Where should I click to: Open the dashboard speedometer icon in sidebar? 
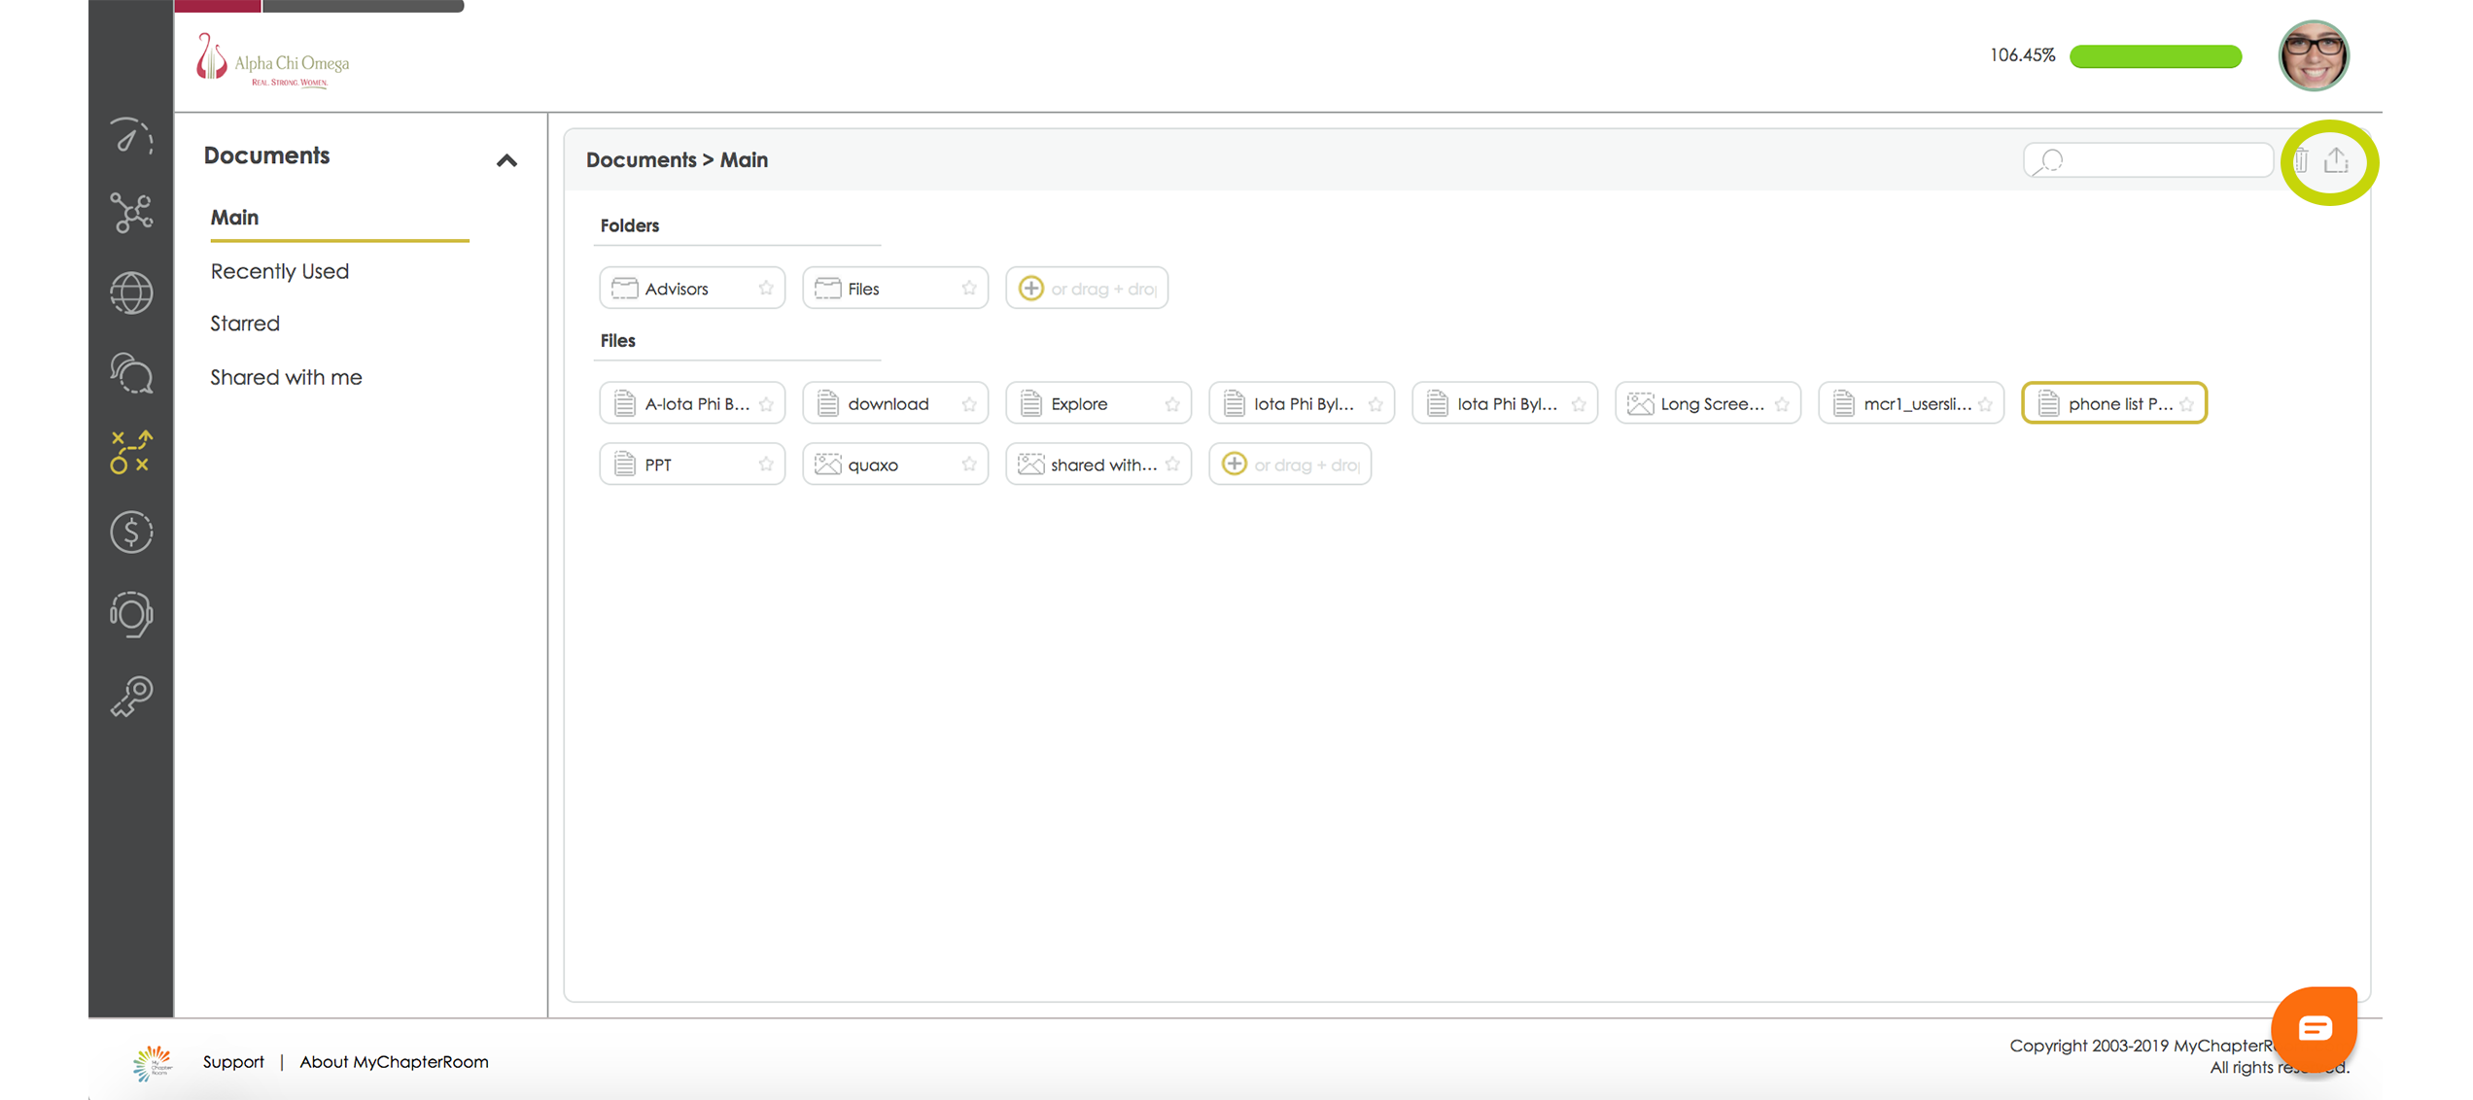click(130, 137)
